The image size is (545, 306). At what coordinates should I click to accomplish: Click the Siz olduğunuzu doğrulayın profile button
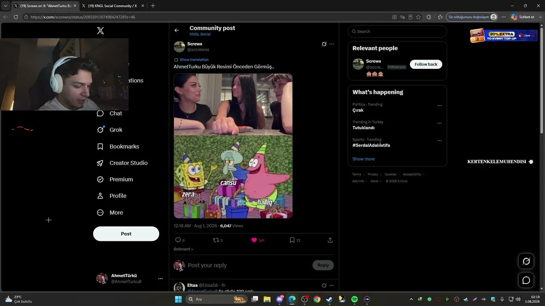click(472, 17)
